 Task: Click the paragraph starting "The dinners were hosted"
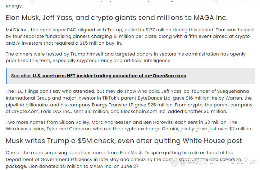tap(125, 57)
